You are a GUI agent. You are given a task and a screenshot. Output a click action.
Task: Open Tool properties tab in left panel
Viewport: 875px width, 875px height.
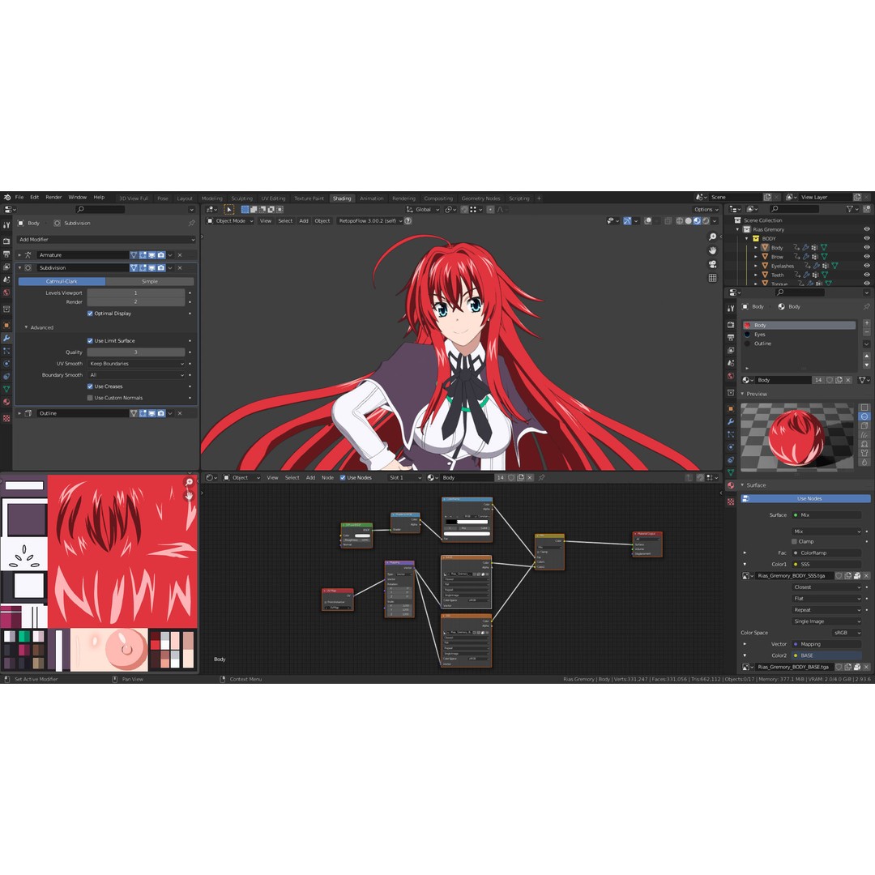point(6,225)
